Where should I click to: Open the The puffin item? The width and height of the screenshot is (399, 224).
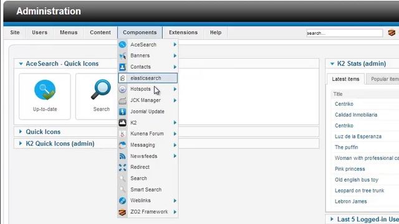tap(347, 147)
